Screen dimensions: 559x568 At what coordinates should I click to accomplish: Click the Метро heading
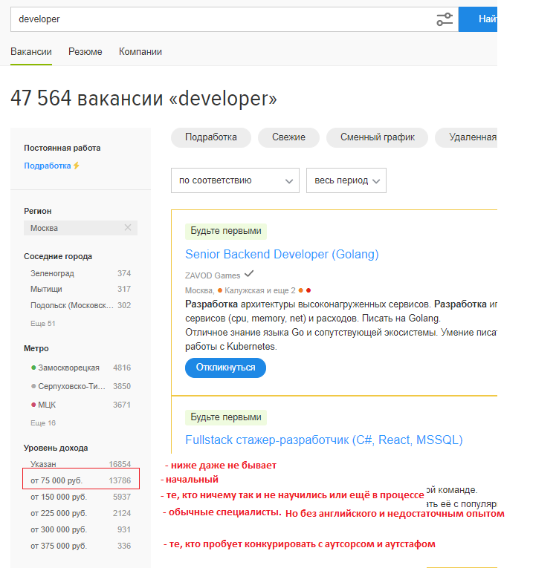click(36, 348)
